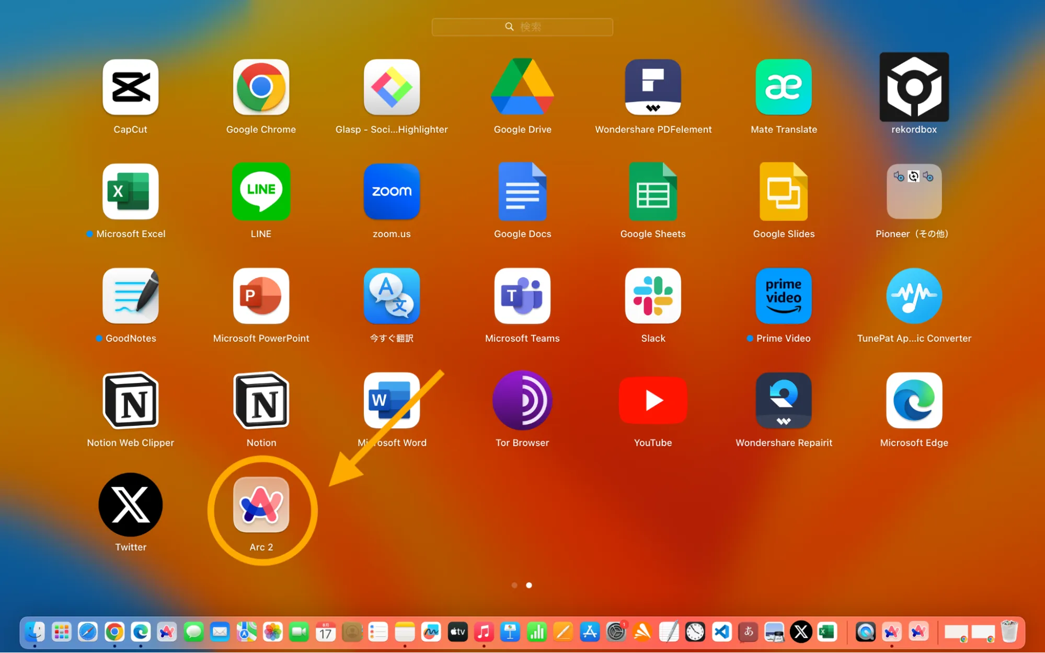Launch the LINE app
This screenshot has height=653, width=1045.
261,192
